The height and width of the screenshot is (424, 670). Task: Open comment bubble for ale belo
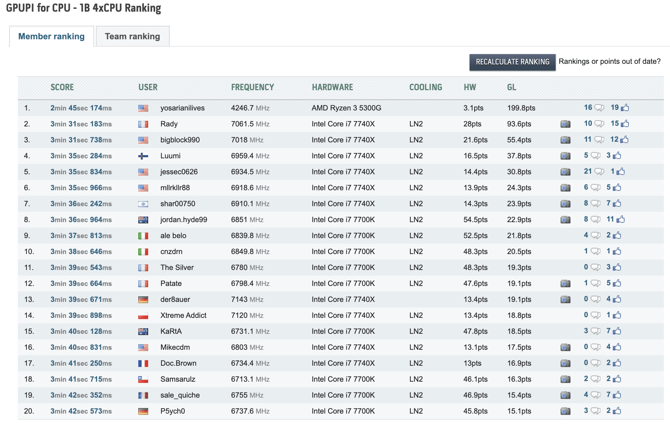tap(595, 235)
